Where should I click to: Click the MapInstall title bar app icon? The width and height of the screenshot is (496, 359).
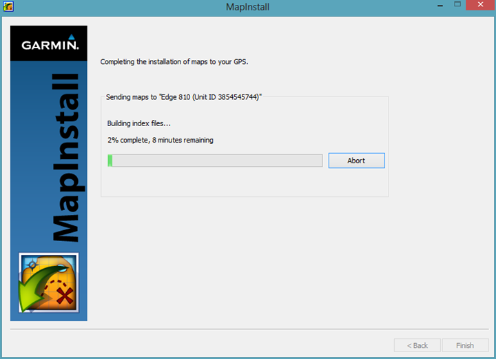click(8, 6)
